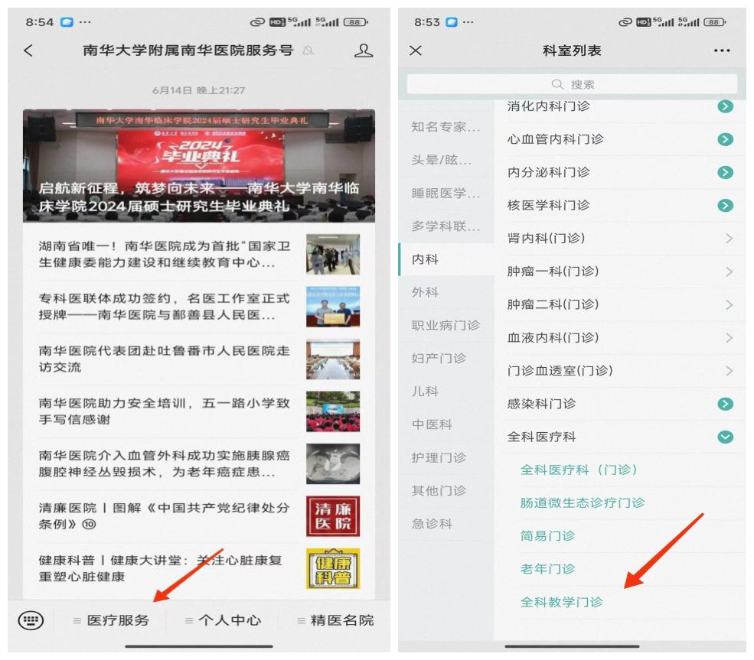Tap CT scan thumbnail beside 胰腺癌 article

point(333,463)
